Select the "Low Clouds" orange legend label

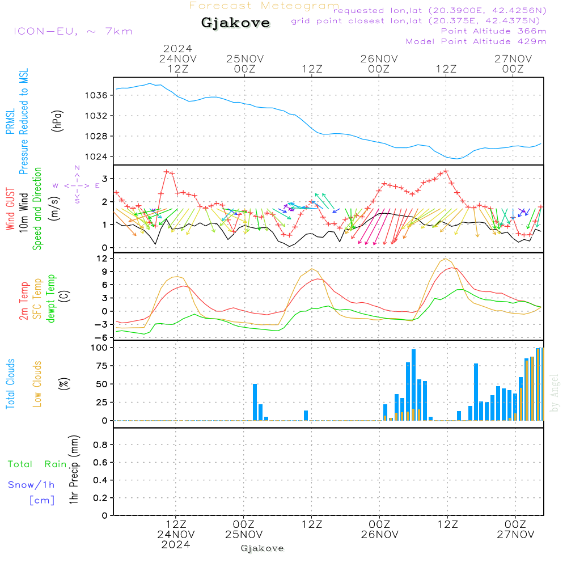(37, 384)
